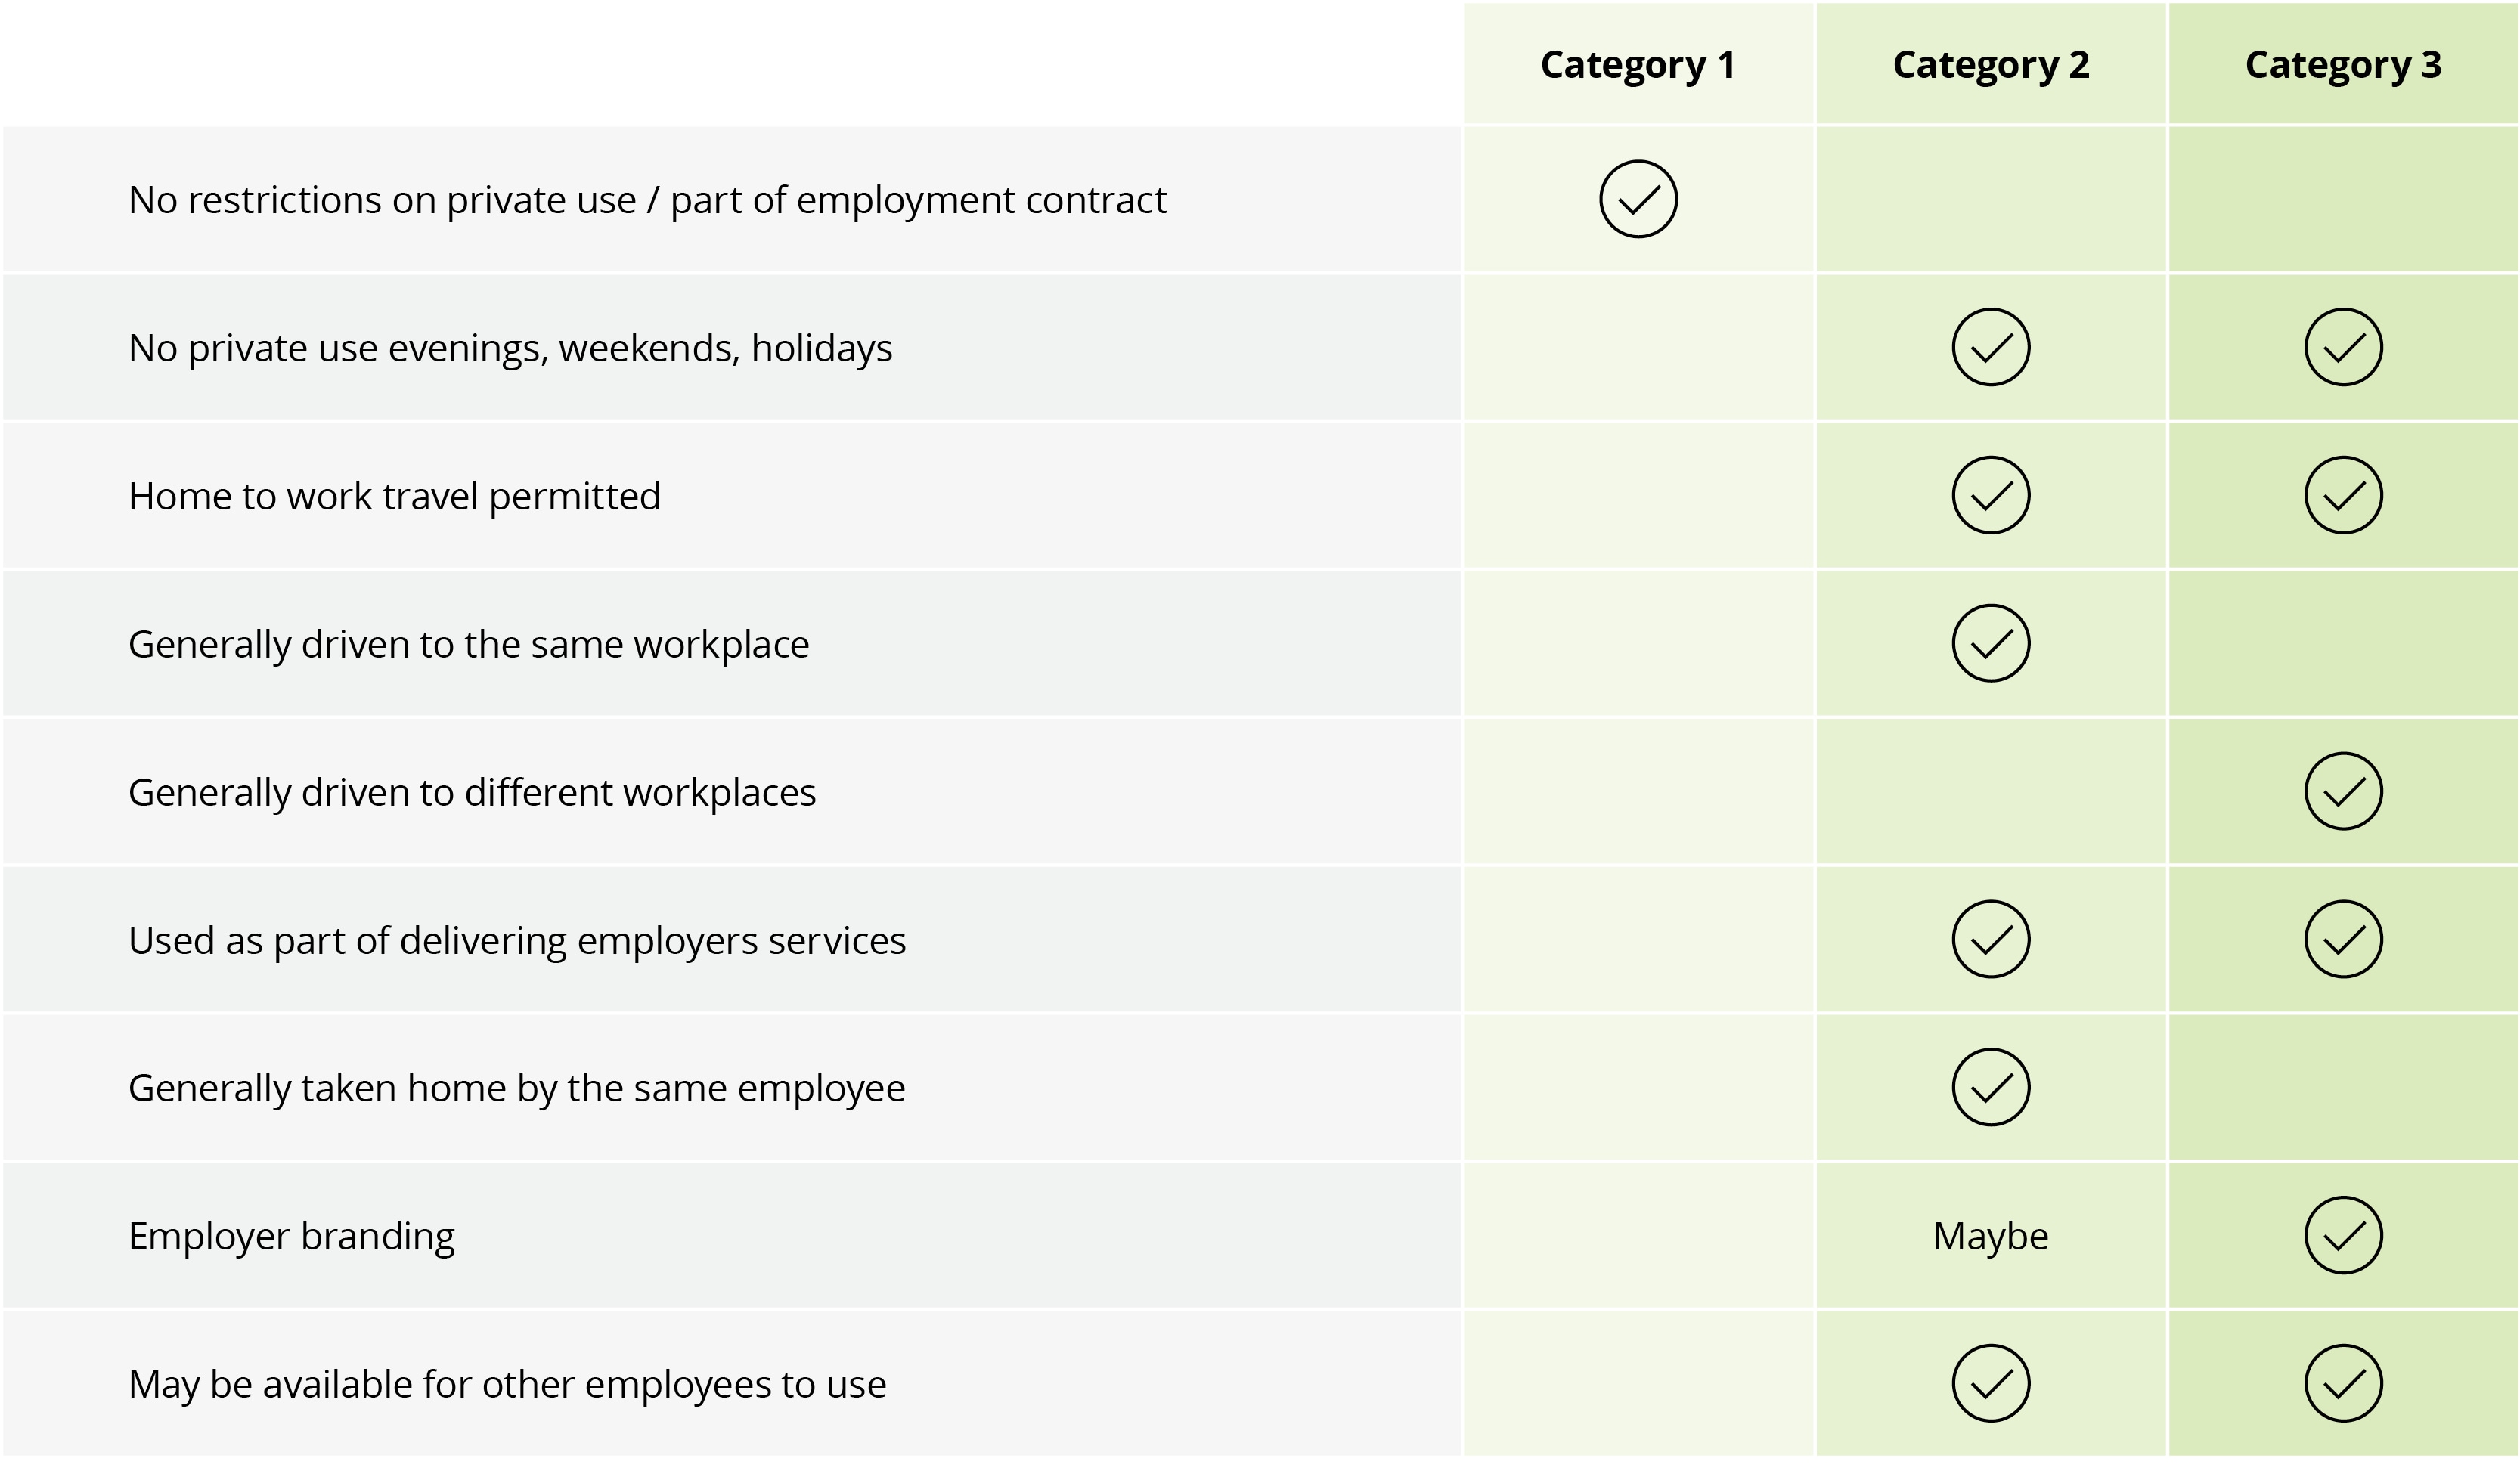
Task: Click 'Home to work travel permitted' label
Action: point(394,496)
